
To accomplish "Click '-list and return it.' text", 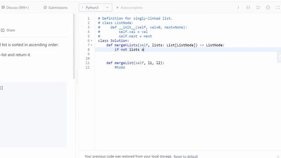I will pyautogui.click(x=16, y=55).
